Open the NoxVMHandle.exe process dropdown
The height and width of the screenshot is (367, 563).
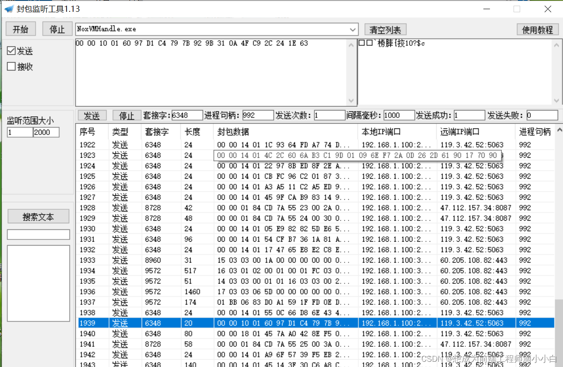pos(353,29)
